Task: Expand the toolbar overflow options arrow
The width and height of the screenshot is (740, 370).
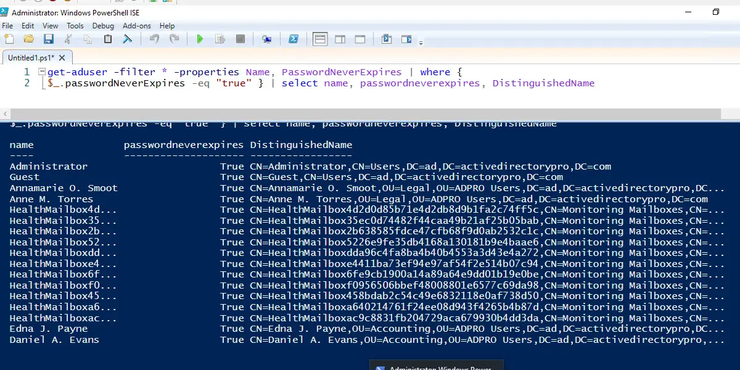Action: (x=421, y=43)
